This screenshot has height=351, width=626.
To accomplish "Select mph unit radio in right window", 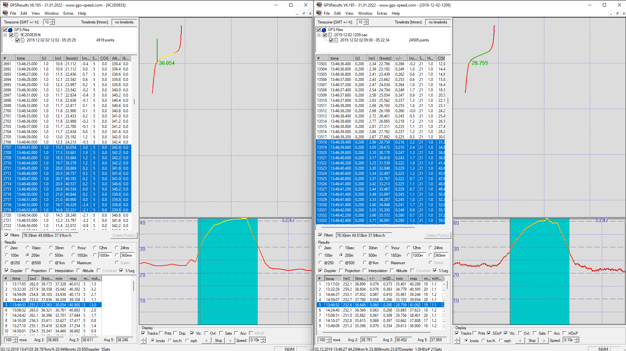I will 501,341.
